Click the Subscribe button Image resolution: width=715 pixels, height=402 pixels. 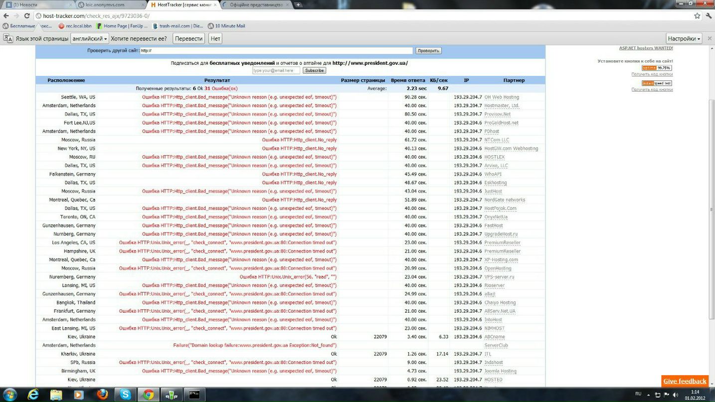pyautogui.click(x=314, y=70)
